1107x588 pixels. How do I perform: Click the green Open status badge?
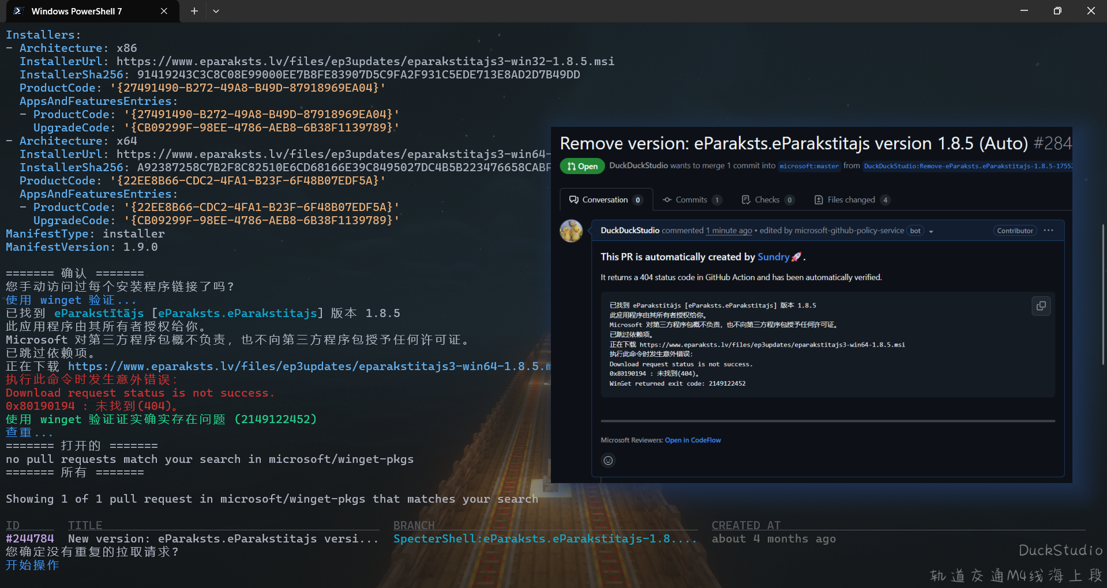[x=583, y=166]
